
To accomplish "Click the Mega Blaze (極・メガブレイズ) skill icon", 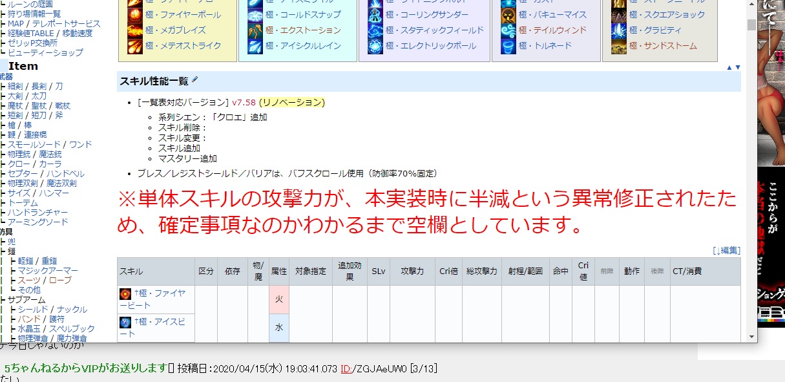I will pos(134,30).
